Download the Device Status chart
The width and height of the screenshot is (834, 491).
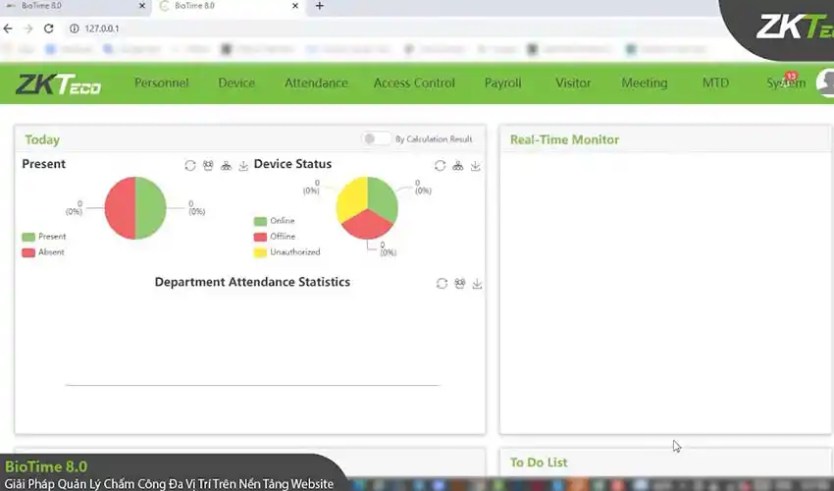click(476, 166)
